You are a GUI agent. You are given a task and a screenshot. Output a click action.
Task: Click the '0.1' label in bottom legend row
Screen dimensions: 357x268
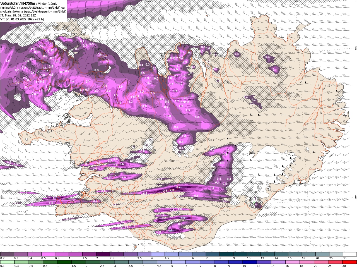[2, 266]
